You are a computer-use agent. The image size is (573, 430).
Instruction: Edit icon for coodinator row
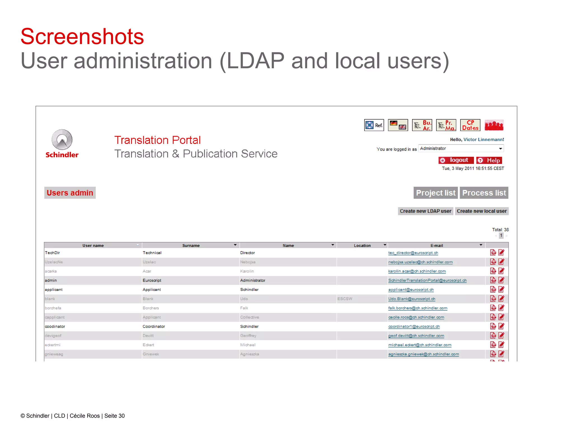[x=501, y=326]
